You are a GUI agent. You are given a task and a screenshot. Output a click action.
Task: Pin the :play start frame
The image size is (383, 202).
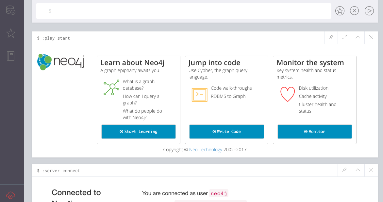click(331, 38)
